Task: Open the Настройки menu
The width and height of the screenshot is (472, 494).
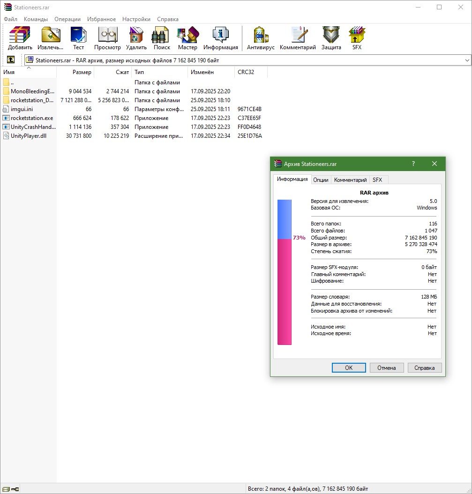Action: point(136,19)
